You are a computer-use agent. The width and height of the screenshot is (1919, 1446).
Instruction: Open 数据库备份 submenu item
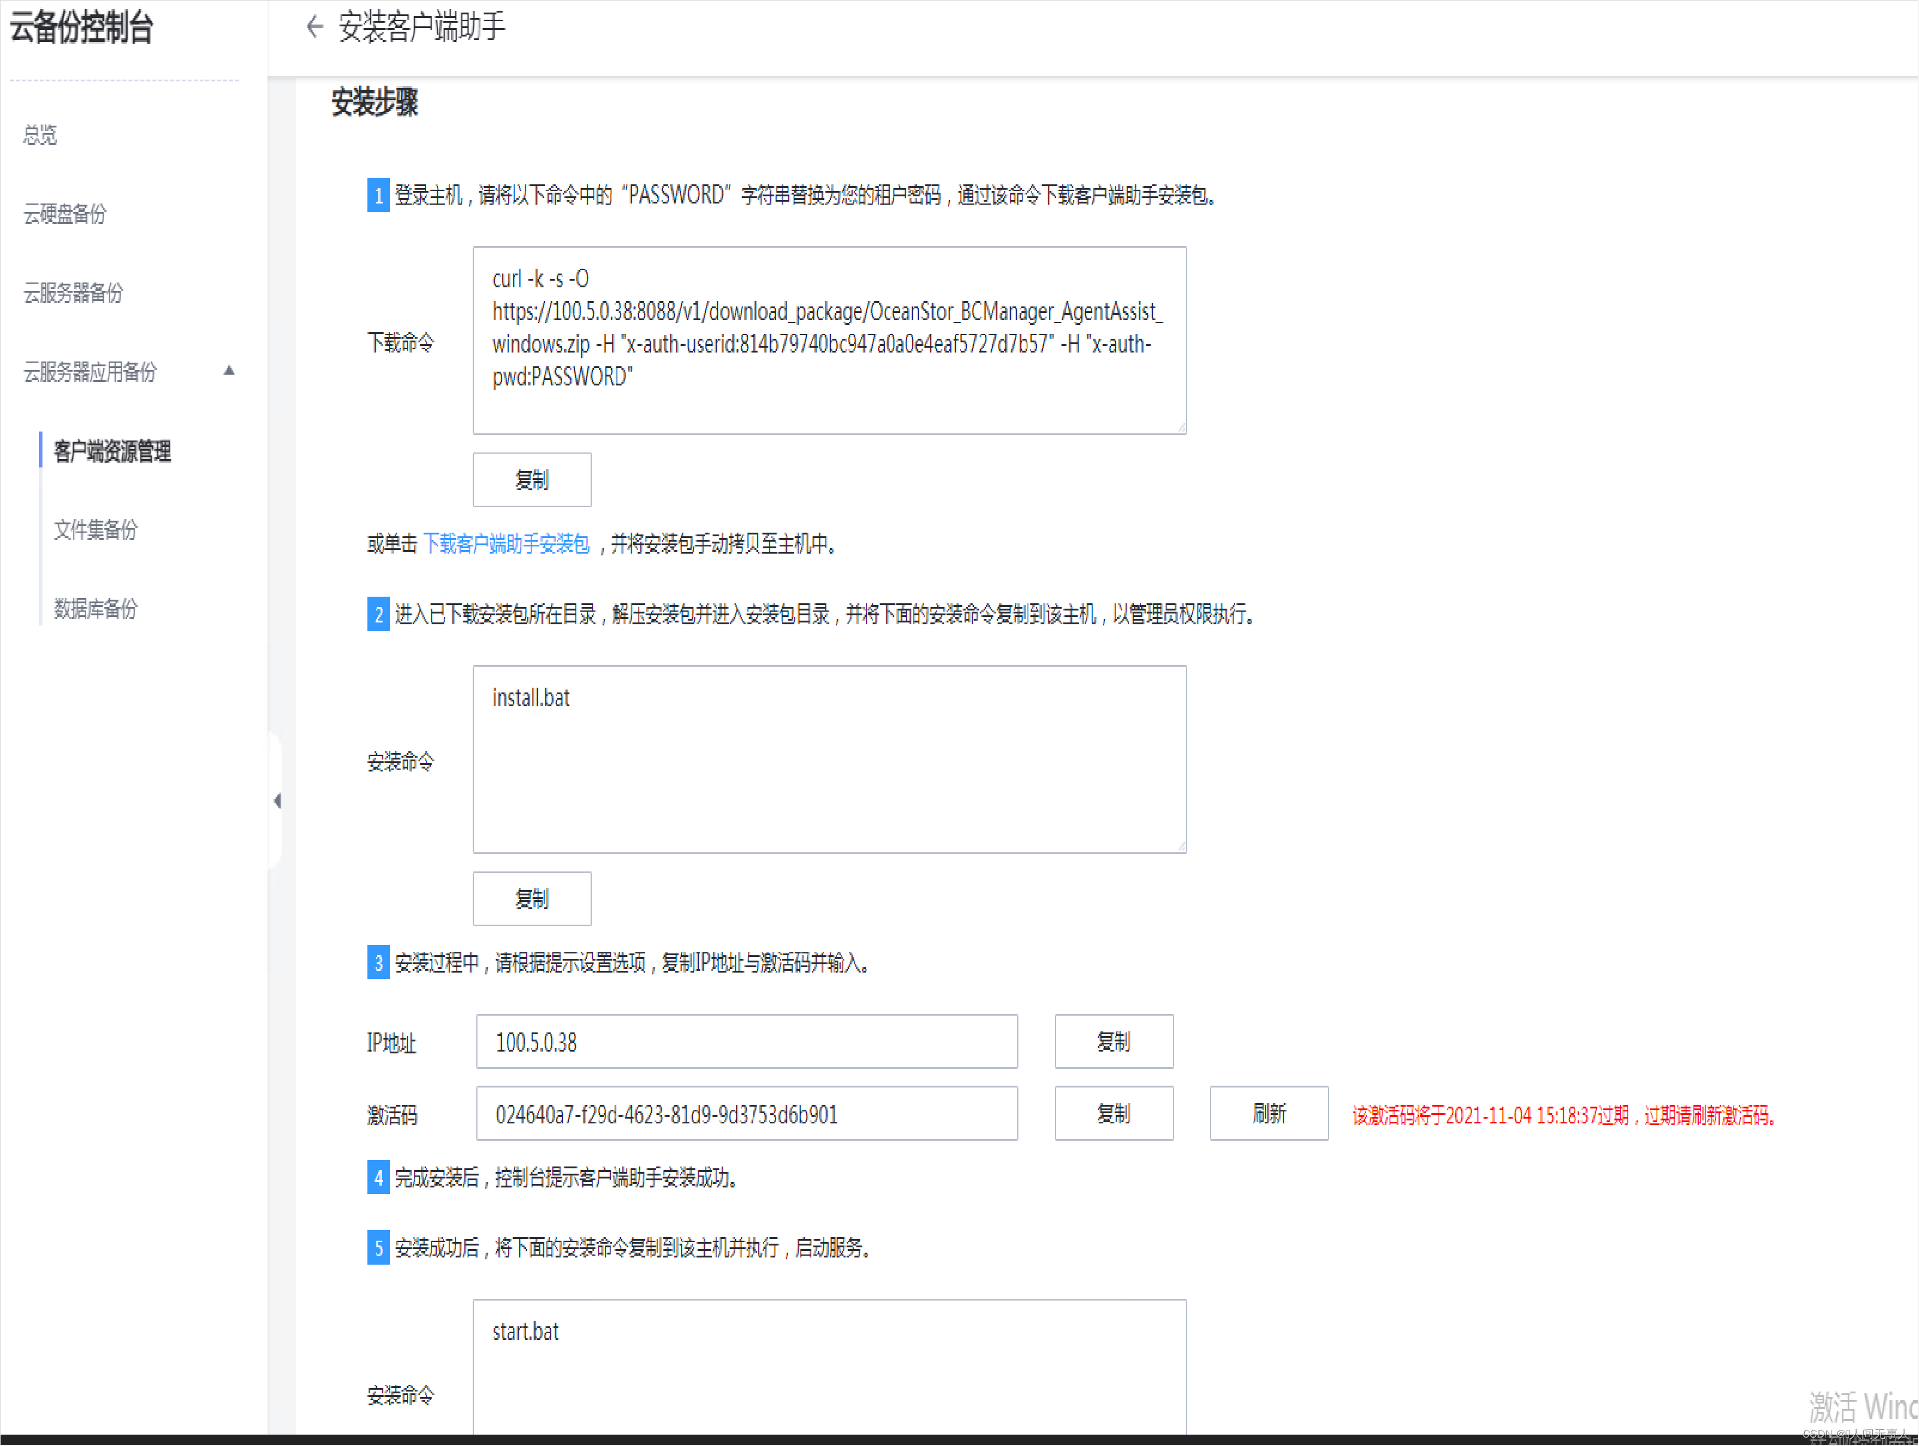pos(95,609)
